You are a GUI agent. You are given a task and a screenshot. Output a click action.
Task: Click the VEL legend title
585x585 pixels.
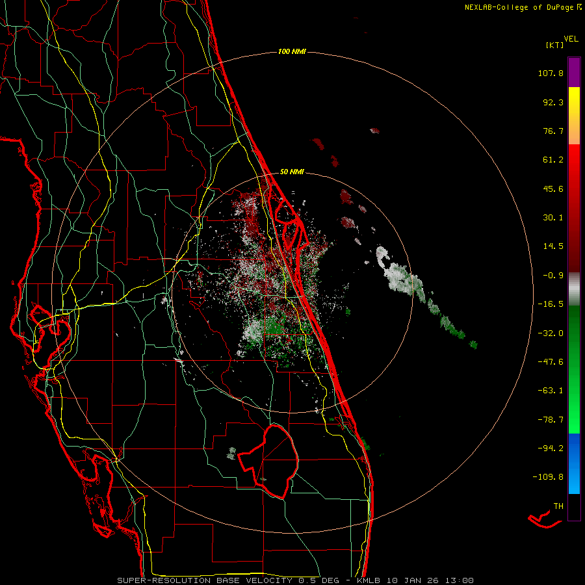pyautogui.click(x=571, y=39)
